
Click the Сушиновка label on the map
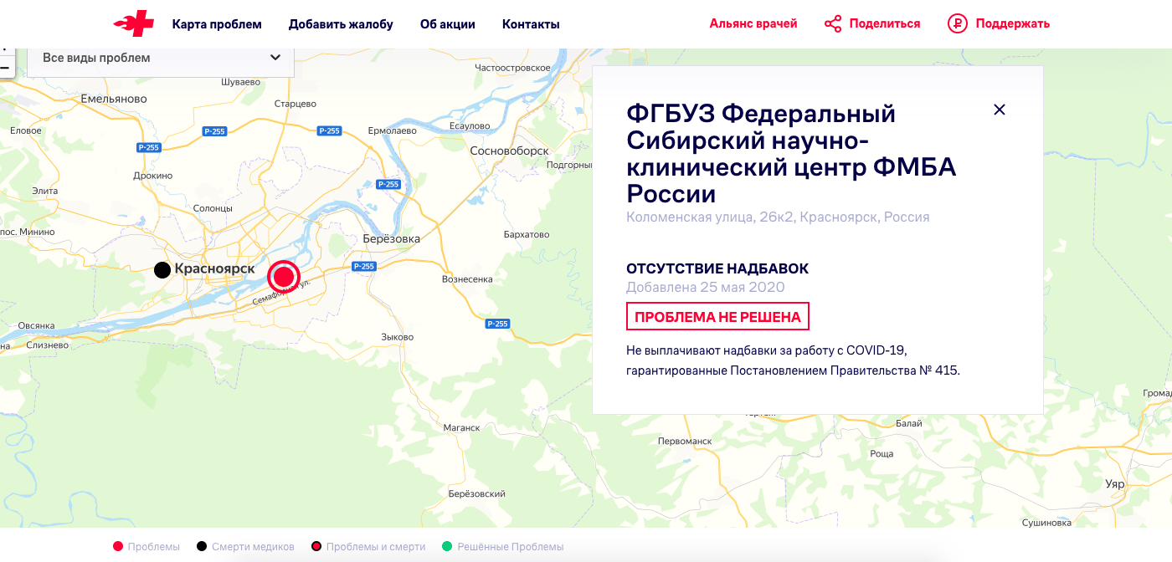click(1046, 523)
